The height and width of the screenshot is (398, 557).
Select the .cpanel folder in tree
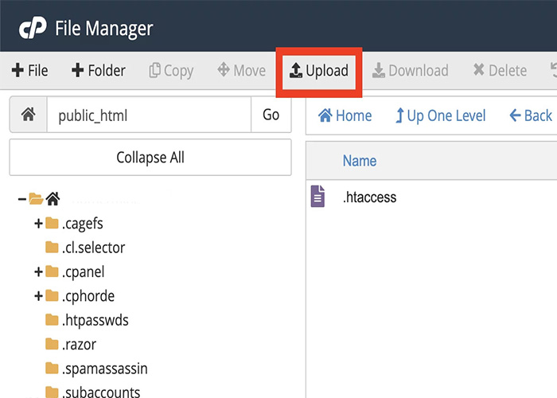point(83,272)
